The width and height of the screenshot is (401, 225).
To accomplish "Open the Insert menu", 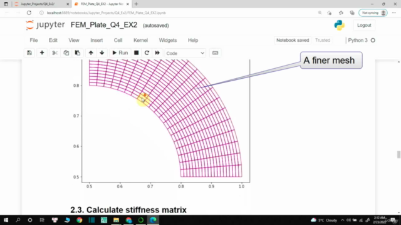I will [96, 40].
